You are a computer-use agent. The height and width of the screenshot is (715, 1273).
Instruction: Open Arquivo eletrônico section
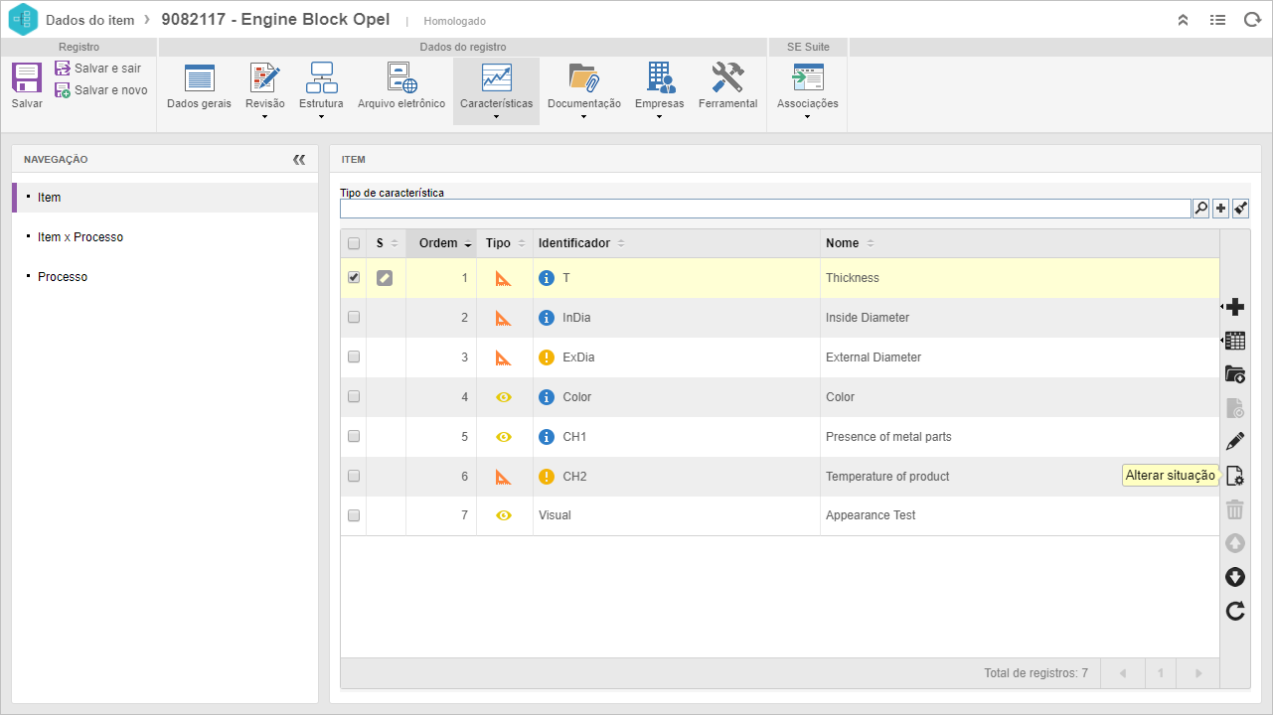[401, 86]
